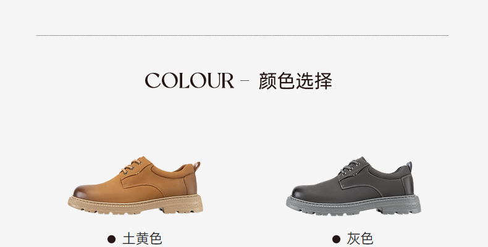The height and width of the screenshot is (247, 488).
Task: Click the 颜色选择 heading text
Action: (x=295, y=81)
